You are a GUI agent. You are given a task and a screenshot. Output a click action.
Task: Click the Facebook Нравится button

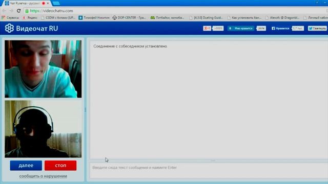pos(280,29)
